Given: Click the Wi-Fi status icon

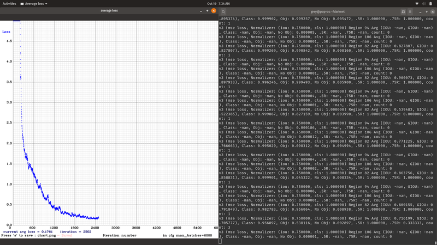Looking at the screenshot, I should tap(417, 3).
